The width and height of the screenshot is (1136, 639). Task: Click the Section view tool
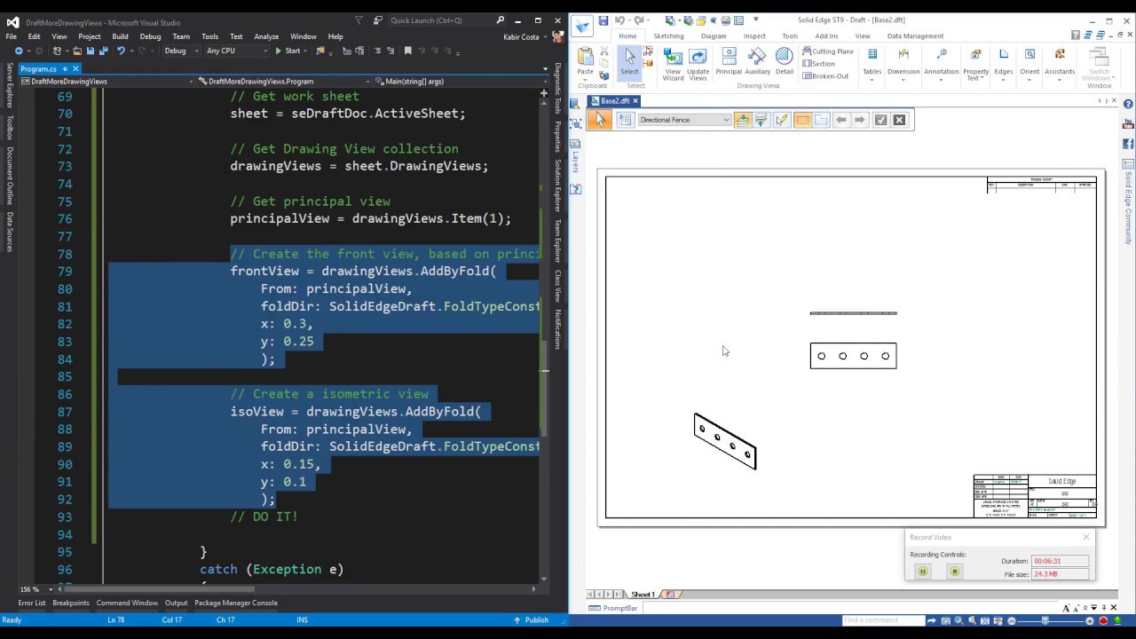pyautogui.click(x=818, y=64)
